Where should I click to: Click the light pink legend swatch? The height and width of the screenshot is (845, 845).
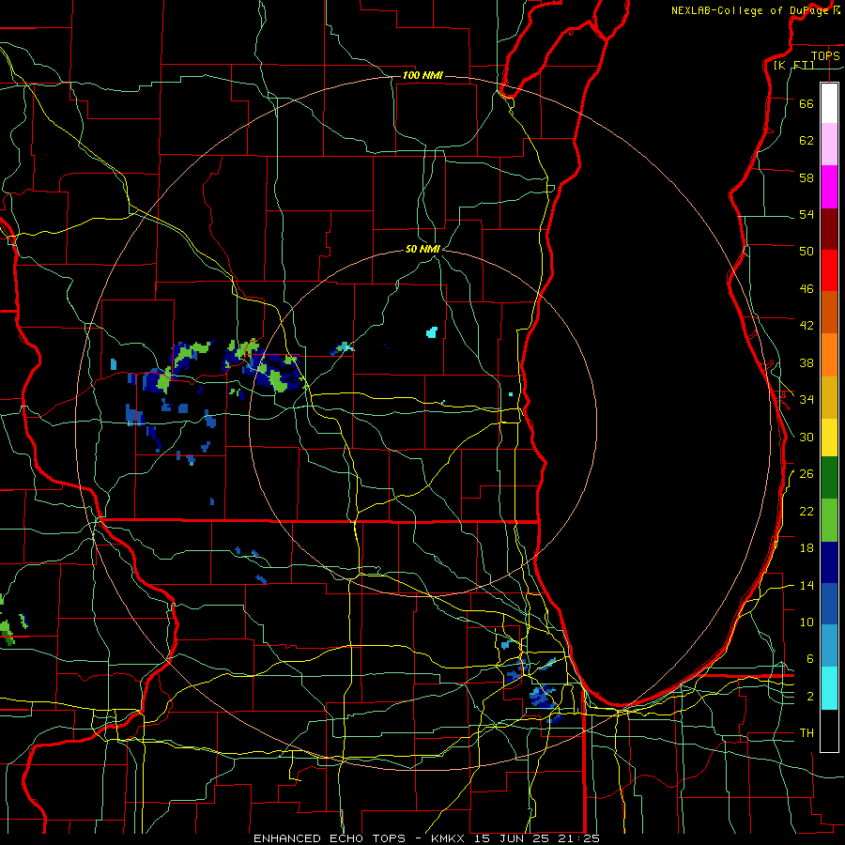pyautogui.click(x=829, y=144)
